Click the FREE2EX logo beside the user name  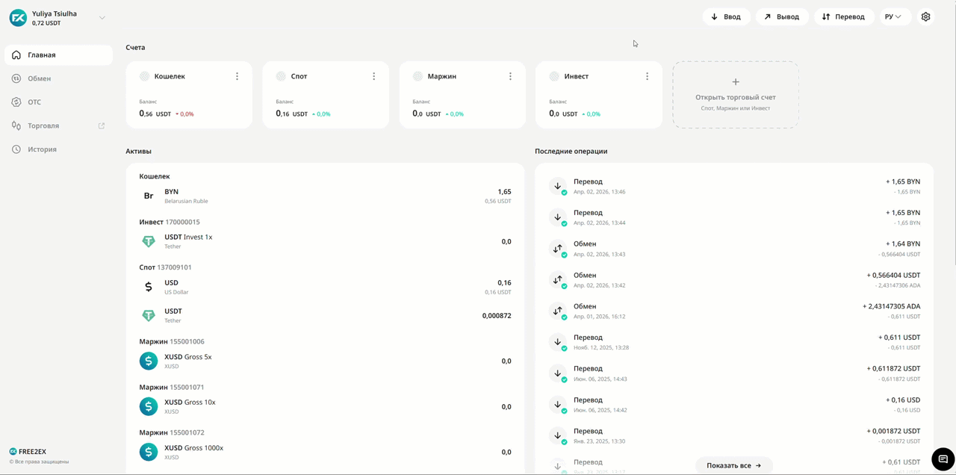[18, 17]
